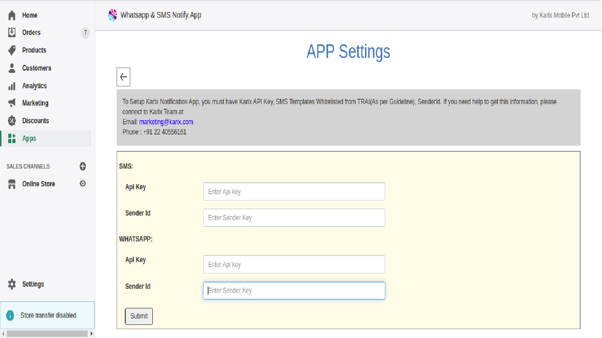Click the Discounts icon
Screen dimensions: 602x338
click(11, 121)
